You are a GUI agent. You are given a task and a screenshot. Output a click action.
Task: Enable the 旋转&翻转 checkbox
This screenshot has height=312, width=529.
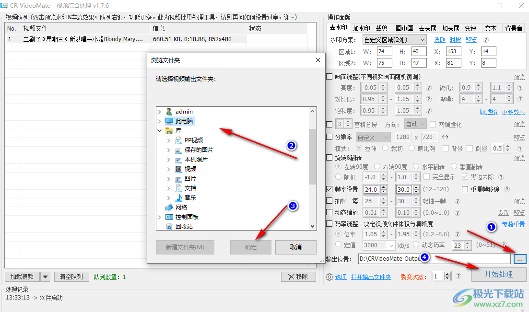(329, 158)
